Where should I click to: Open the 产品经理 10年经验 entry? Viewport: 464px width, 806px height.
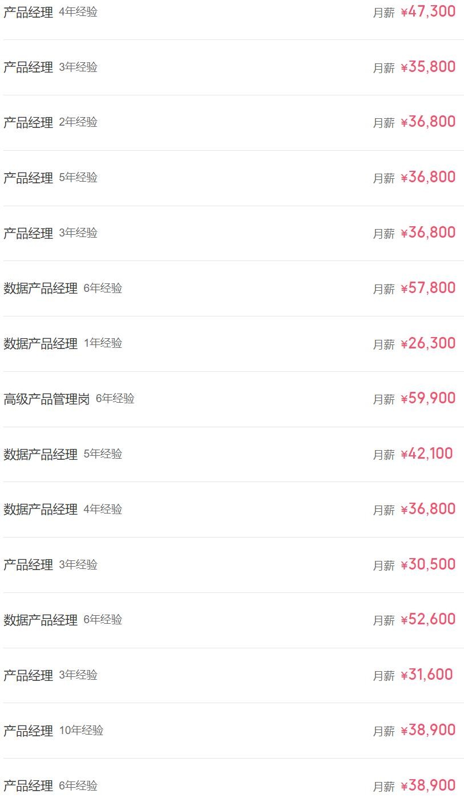[x=29, y=731]
